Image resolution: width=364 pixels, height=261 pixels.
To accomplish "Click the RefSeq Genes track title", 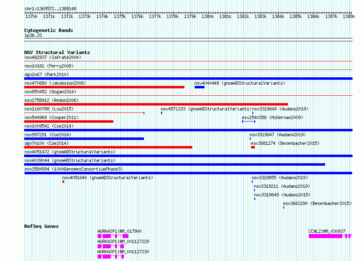I will click(x=41, y=226).
